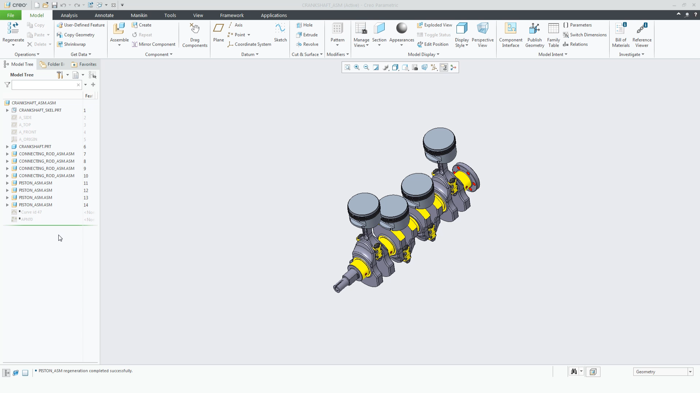This screenshot has height=393, width=700.
Task: Toggle perspective view in graphics toolbar
Action: pos(424,67)
